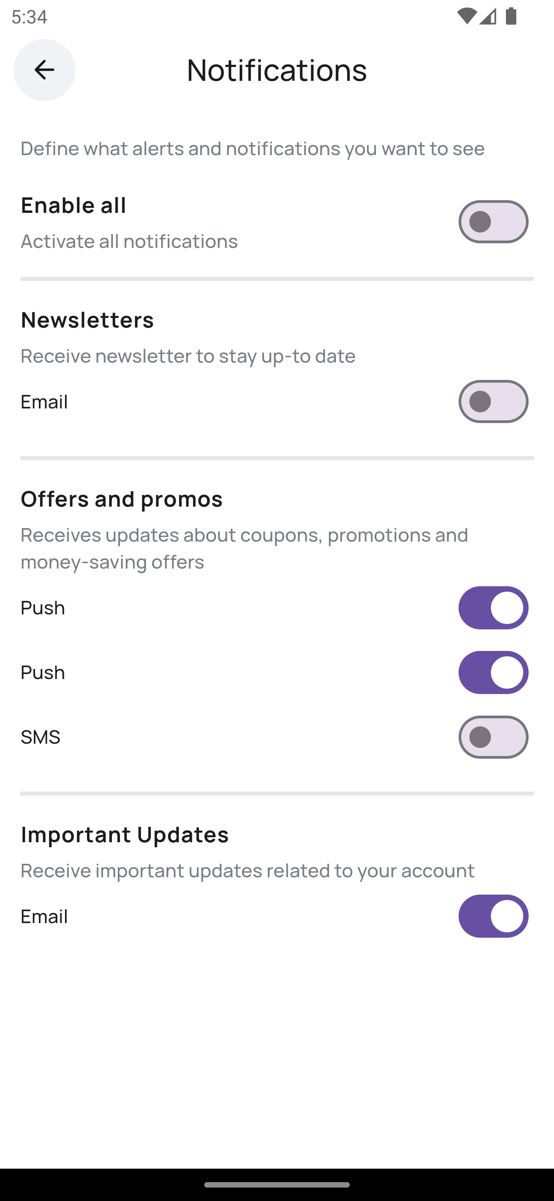Select the SMS label text

(40, 737)
